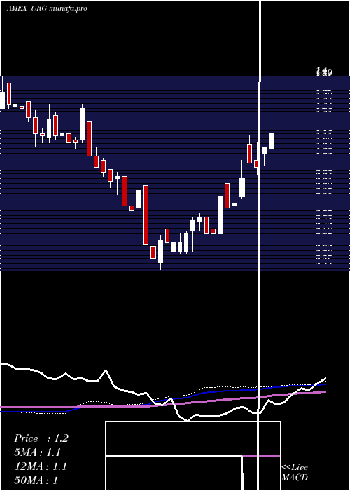Click the "AMEX URG munafa.pro" chart title

pyautogui.click(x=47, y=8)
